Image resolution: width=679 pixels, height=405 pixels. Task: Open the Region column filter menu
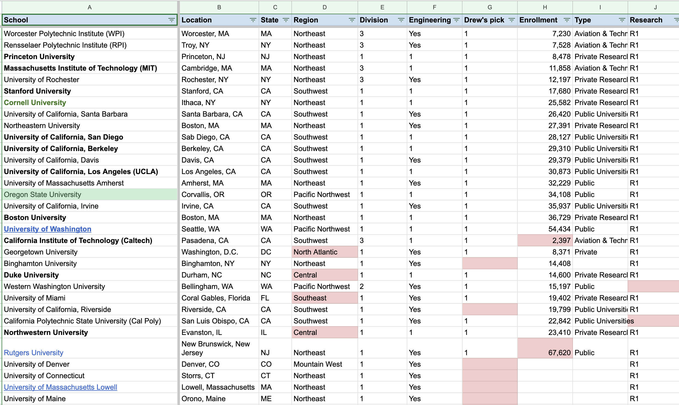352,20
